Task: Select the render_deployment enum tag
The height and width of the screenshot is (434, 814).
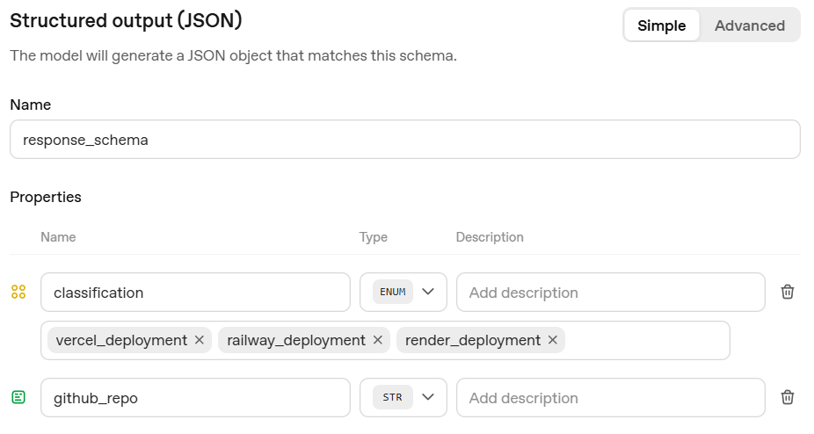Action: [473, 340]
